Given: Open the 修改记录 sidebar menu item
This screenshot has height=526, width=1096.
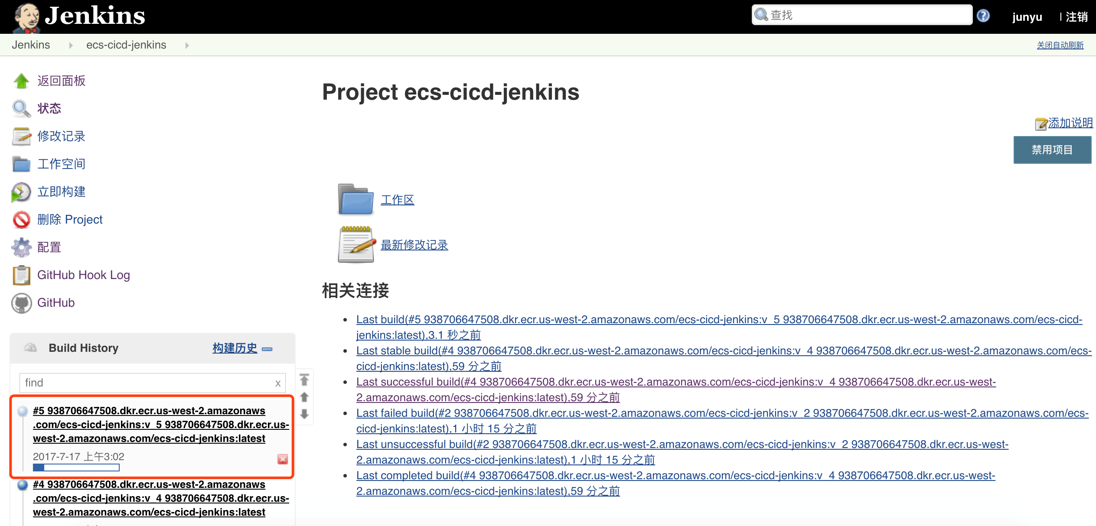Looking at the screenshot, I should pyautogui.click(x=61, y=136).
